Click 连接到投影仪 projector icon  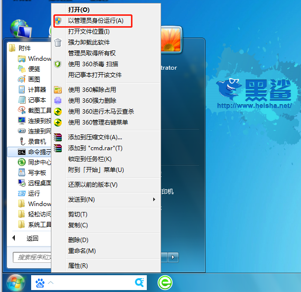(22, 121)
